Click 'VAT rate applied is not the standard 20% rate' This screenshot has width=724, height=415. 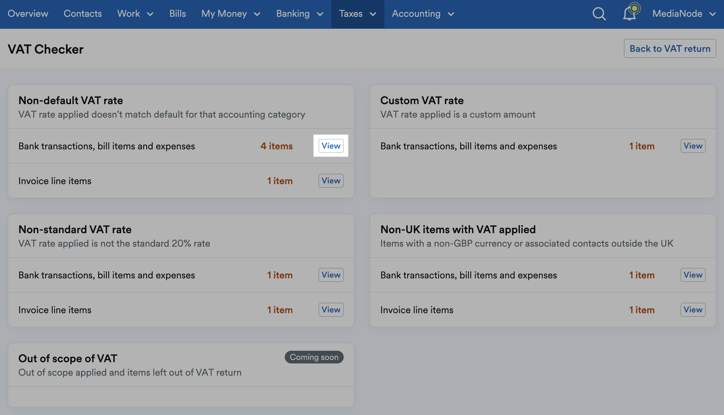[114, 243]
